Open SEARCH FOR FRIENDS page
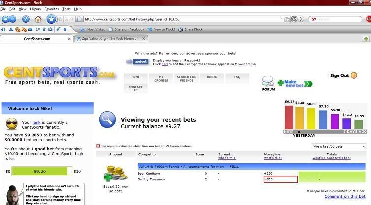Image resolution: width=371 pixels, height=205 pixels. pyautogui.click(x=186, y=78)
